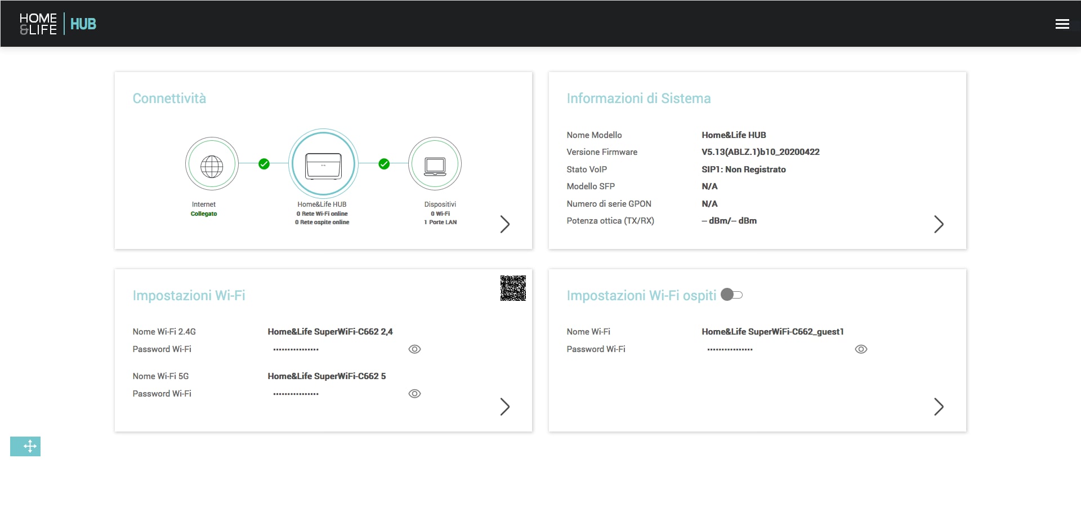Click 'SIP1: Non Registrato' VoIP status
This screenshot has width=1081, height=507.
click(x=743, y=170)
